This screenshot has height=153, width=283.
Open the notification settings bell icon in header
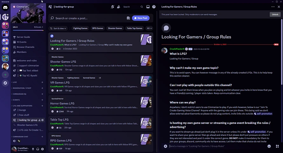pos(113,7)
